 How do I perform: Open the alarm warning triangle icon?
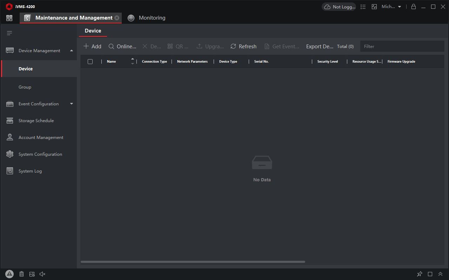[9, 274]
